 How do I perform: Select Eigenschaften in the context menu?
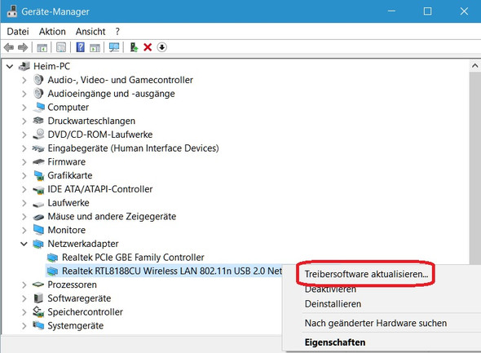[x=335, y=342]
